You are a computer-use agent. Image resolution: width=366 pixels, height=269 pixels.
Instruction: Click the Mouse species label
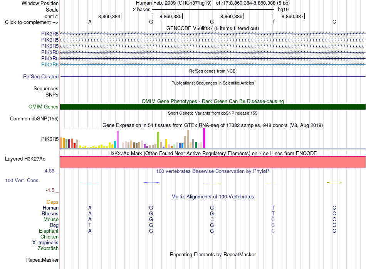coord(51,220)
